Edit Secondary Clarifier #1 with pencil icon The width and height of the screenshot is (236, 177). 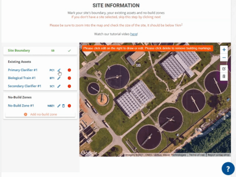pos(59,86)
